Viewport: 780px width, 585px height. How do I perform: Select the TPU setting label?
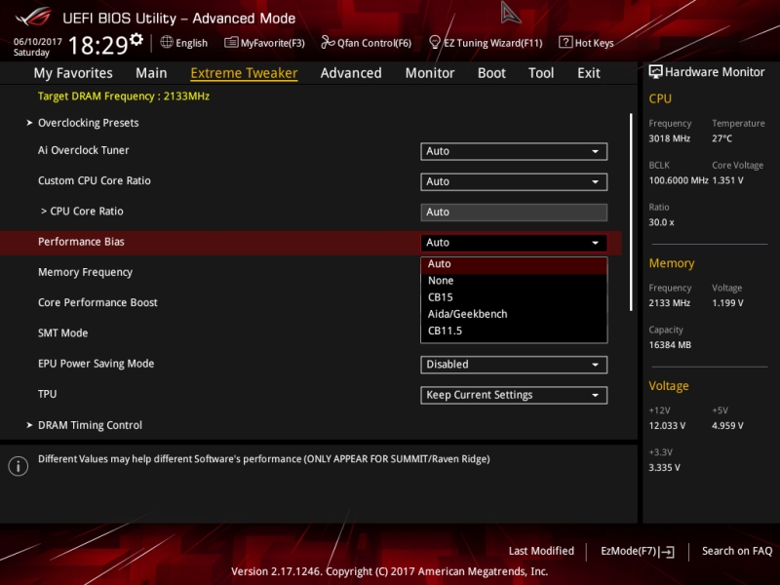pos(47,394)
